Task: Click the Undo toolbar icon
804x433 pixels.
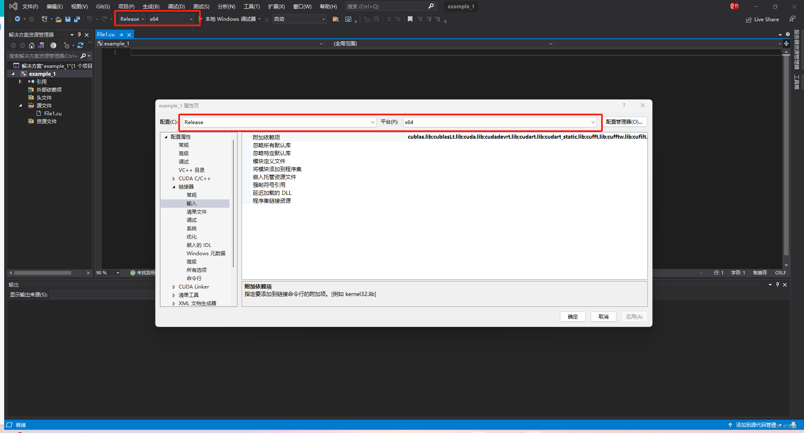Action: click(89, 19)
